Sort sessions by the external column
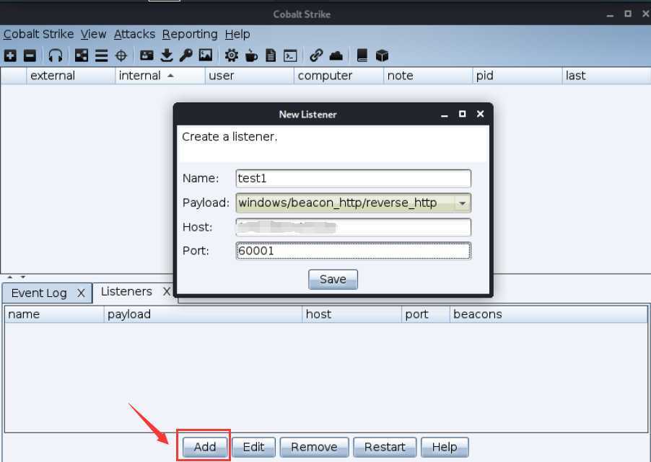This screenshot has height=462, width=651. [71, 76]
